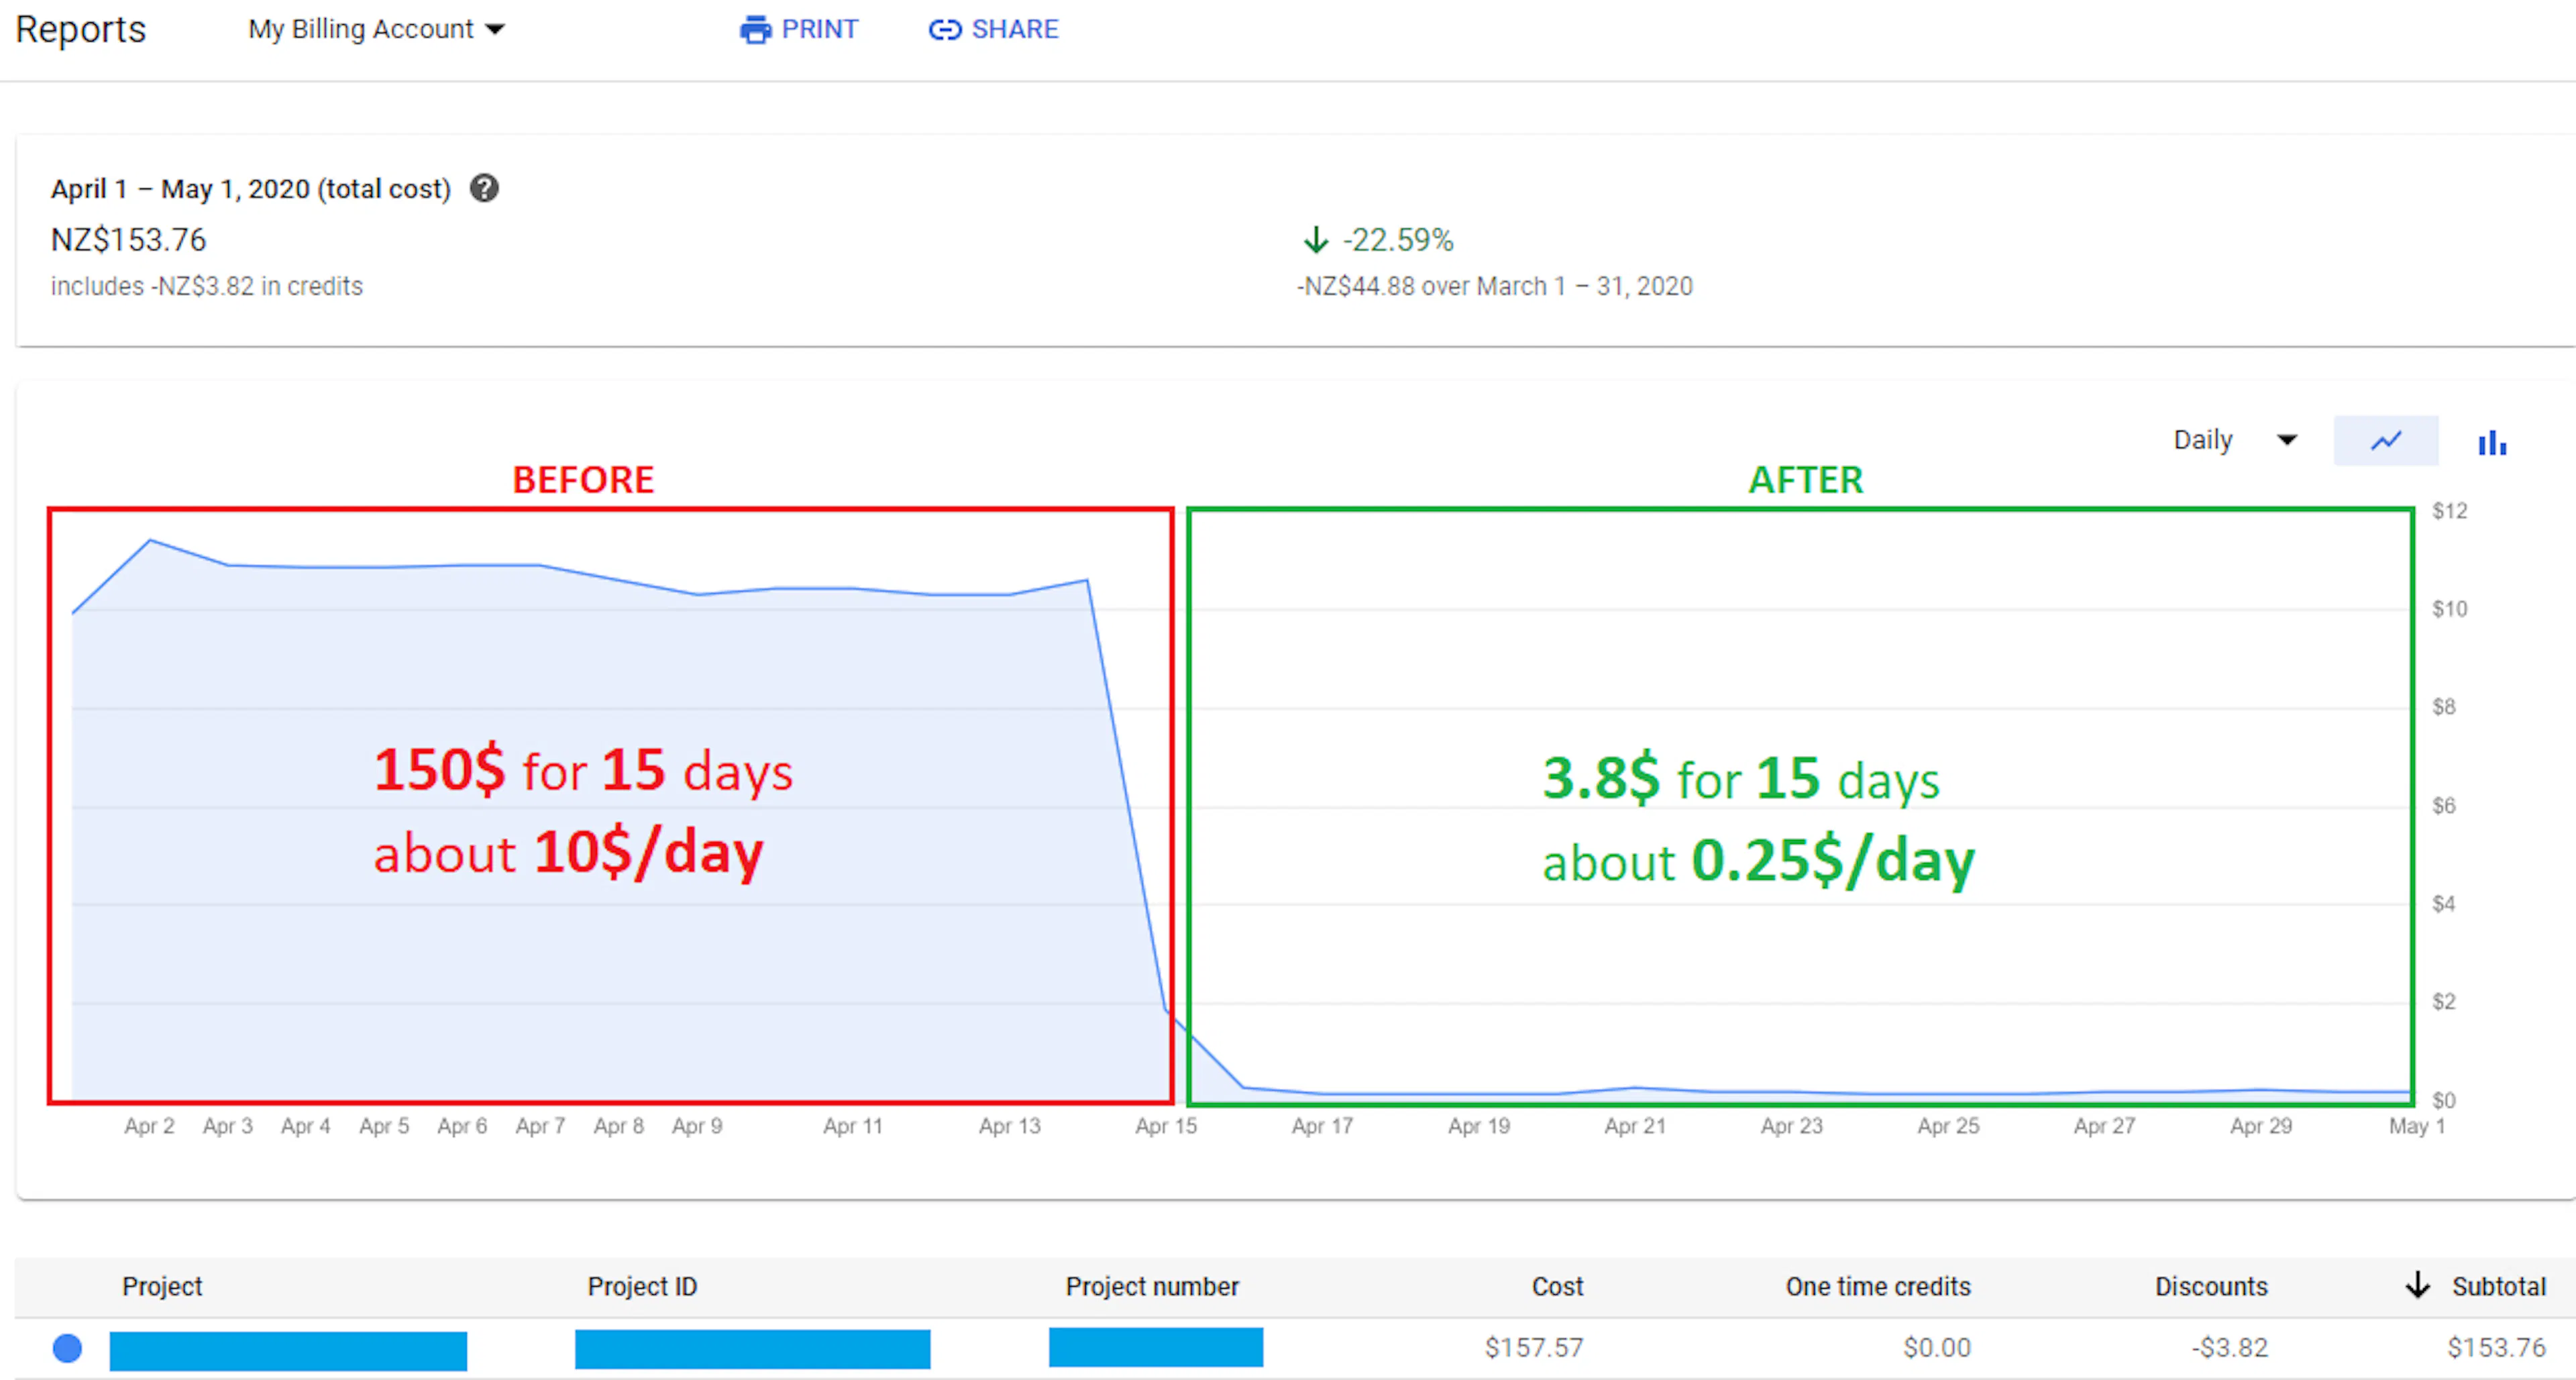Click the blue project color dot
Screen dimensions: 2576x1380
pos(67,1348)
